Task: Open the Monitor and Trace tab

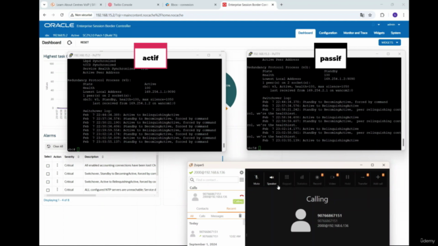Action: 355,33
